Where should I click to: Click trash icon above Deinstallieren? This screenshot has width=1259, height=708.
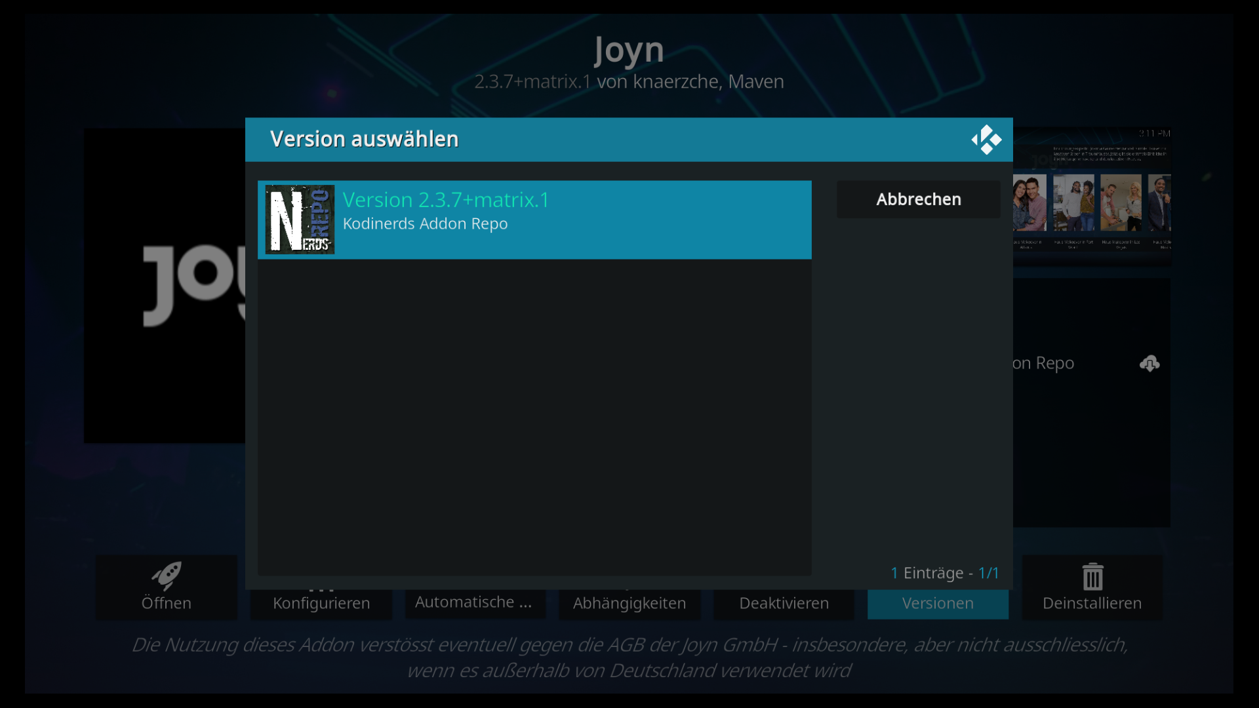click(x=1092, y=577)
